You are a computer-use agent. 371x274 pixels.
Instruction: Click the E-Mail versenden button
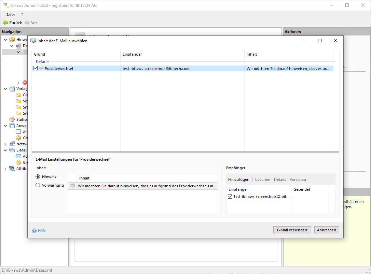[292, 230]
